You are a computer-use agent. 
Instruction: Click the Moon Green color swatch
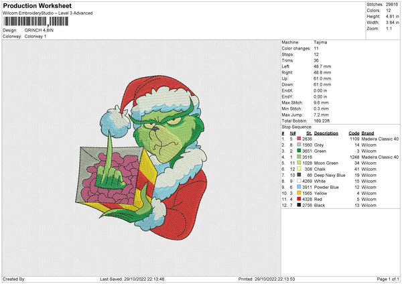299,163
